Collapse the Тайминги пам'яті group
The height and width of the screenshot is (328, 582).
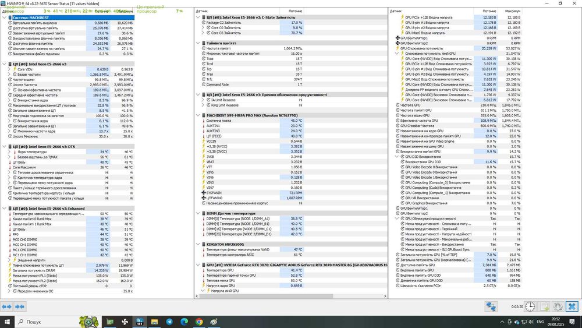198,43
